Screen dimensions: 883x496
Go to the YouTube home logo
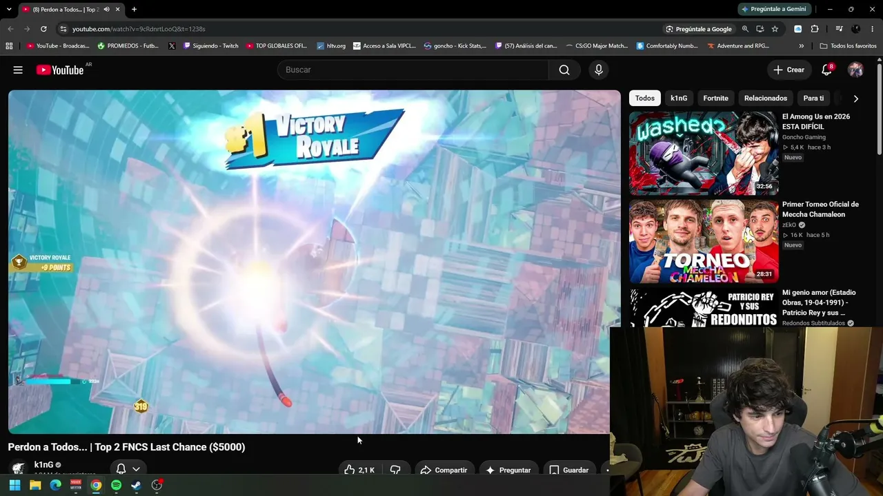tap(60, 70)
